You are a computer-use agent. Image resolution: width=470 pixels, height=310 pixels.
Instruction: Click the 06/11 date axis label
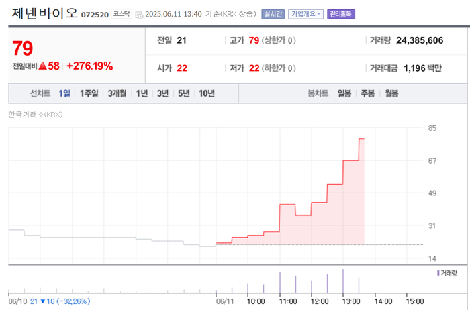coord(224,302)
